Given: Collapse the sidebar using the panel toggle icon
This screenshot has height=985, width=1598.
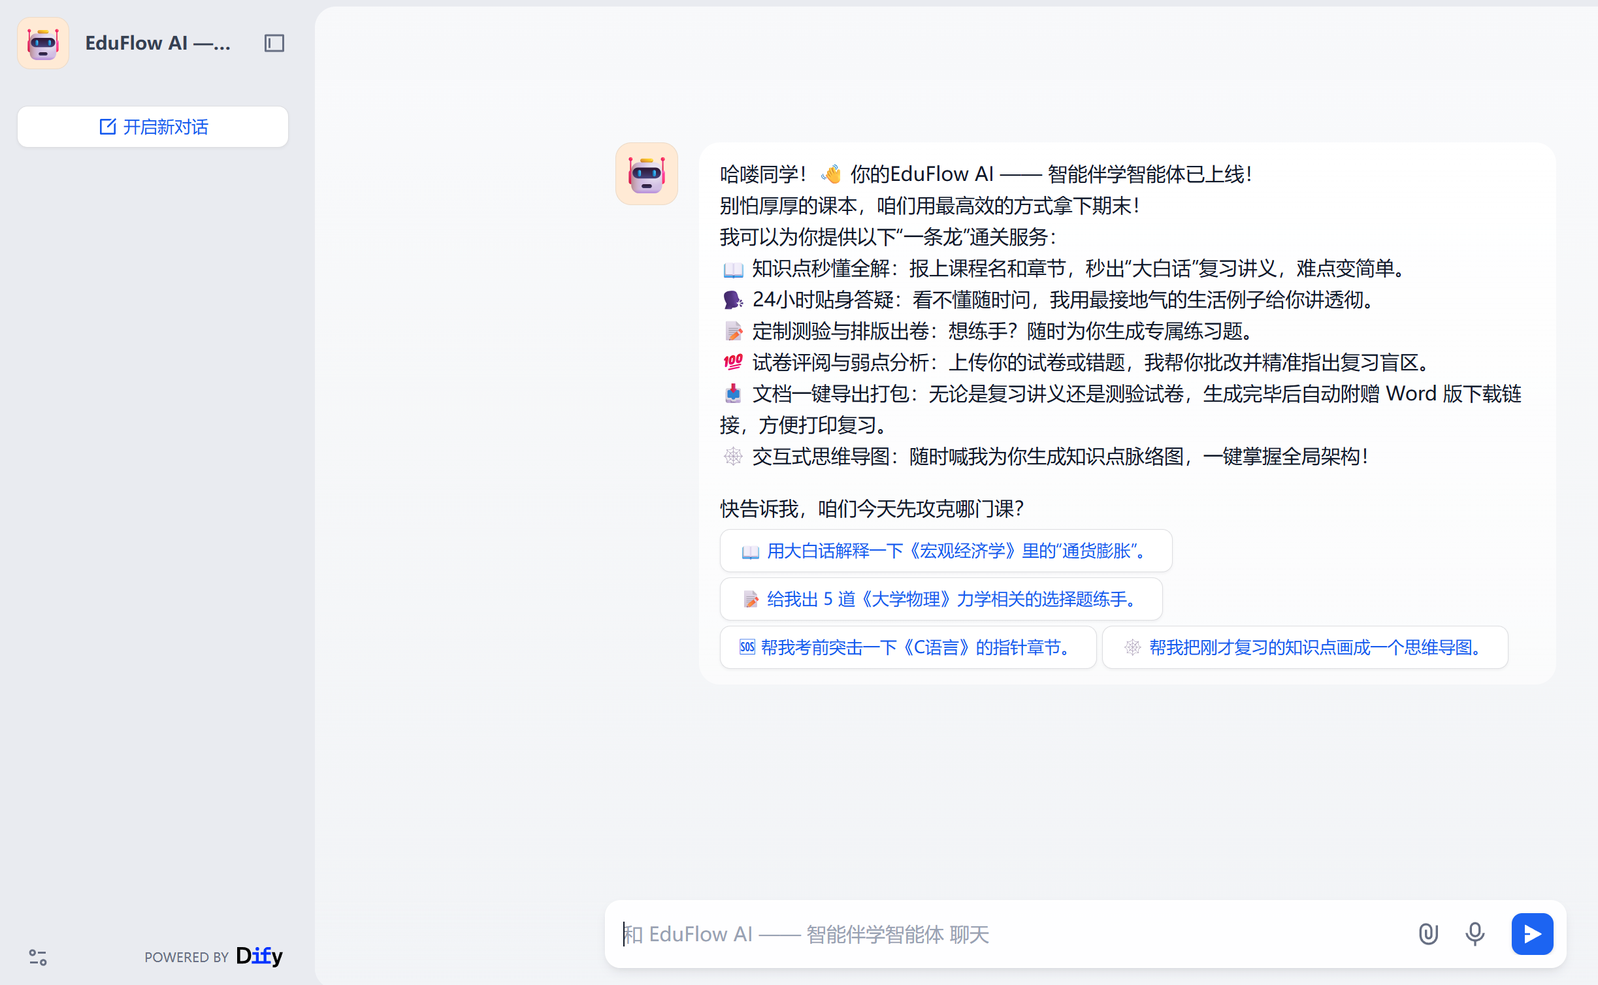Looking at the screenshot, I should (x=274, y=43).
